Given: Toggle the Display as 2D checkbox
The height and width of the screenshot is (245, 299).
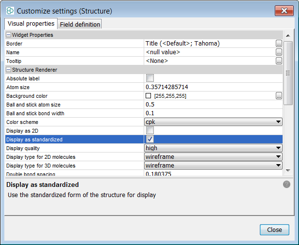Looking at the screenshot, I should tap(150, 131).
